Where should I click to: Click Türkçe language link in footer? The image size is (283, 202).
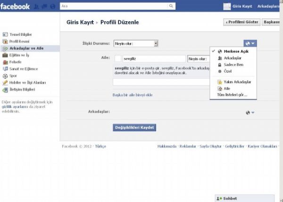coord(100,146)
